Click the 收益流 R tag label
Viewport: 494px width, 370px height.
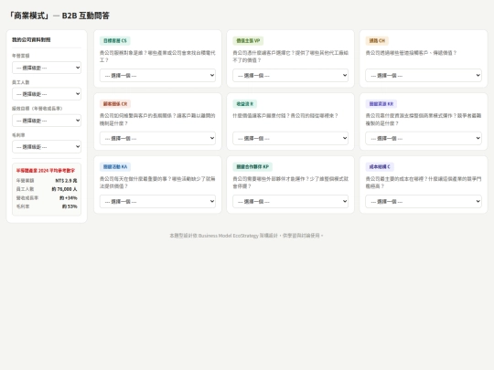[x=245, y=104]
